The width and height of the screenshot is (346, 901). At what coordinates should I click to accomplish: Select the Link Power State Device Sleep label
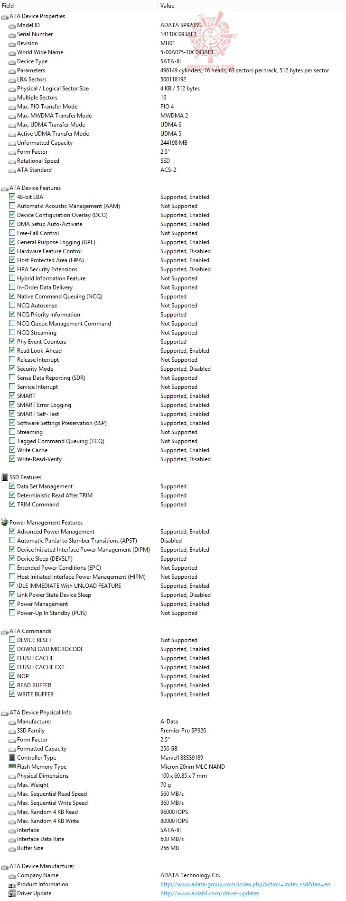coord(54,595)
